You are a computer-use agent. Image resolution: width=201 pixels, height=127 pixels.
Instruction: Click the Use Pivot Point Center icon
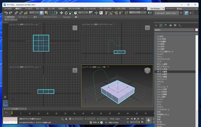click(x=91, y=13)
